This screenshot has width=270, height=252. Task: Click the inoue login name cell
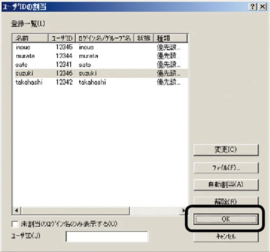86,48
